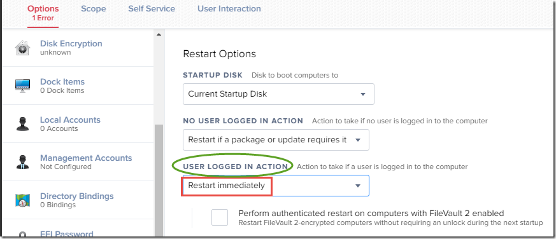Click the EFI Password lock icon

tap(23, 235)
